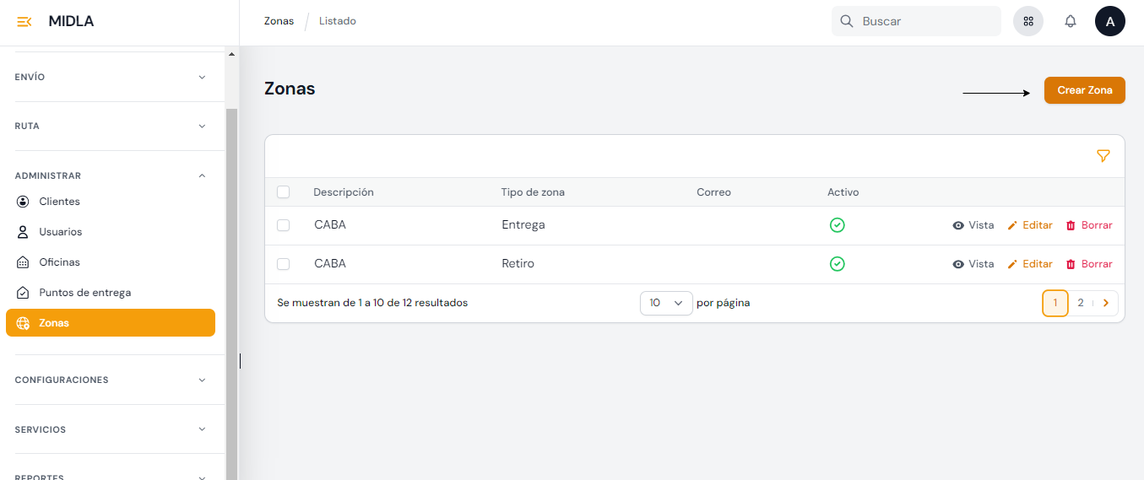Go to page 2 of results
The image size is (1144, 480).
pos(1080,303)
